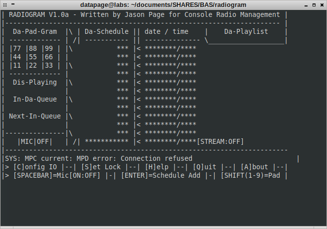Select pad 99 in Da-Pad-Gram
The width and height of the screenshot is (327, 229).
click(52, 49)
